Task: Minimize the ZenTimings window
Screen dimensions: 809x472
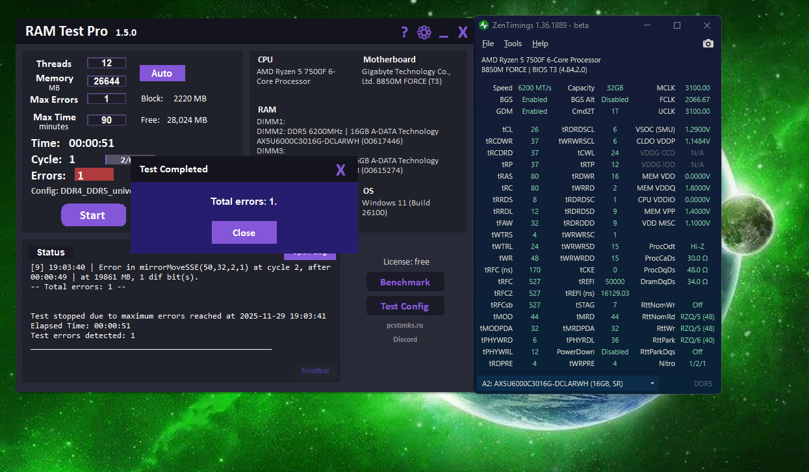Action: (x=647, y=25)
